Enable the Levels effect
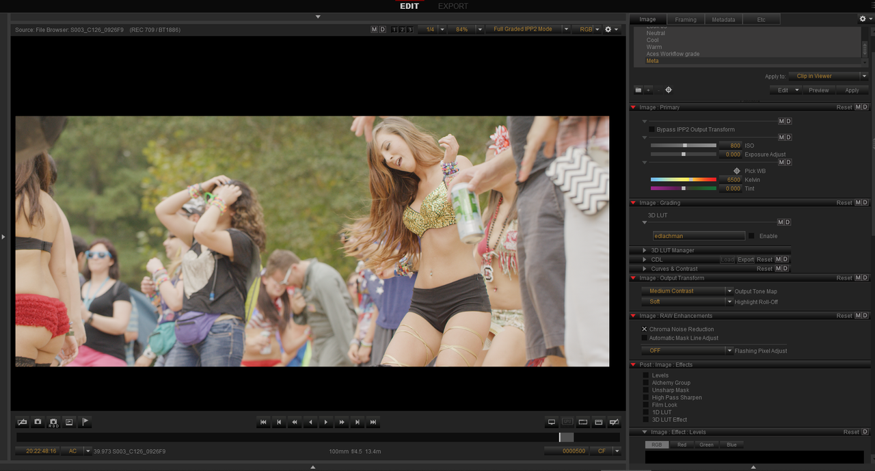This screenshot has height=471, width=875. pos(646,375)
